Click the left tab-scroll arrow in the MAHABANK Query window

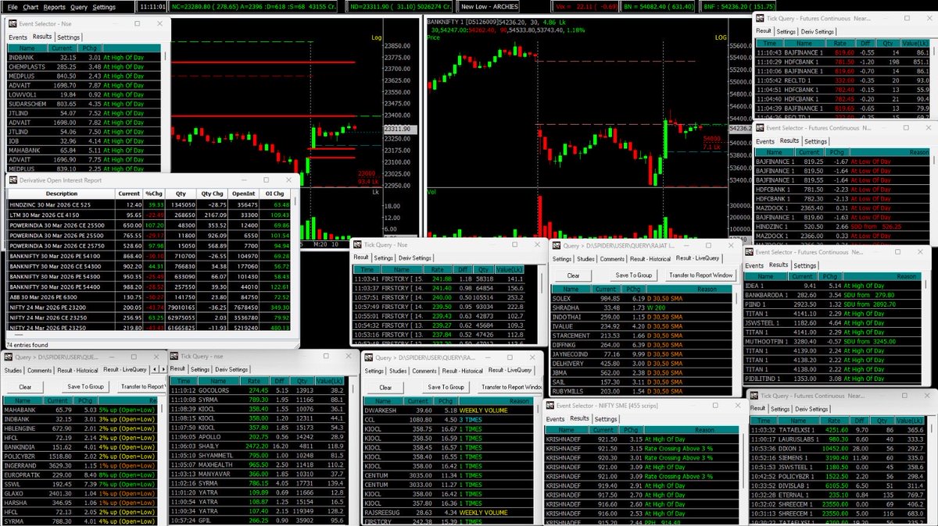tap(153, 369)
